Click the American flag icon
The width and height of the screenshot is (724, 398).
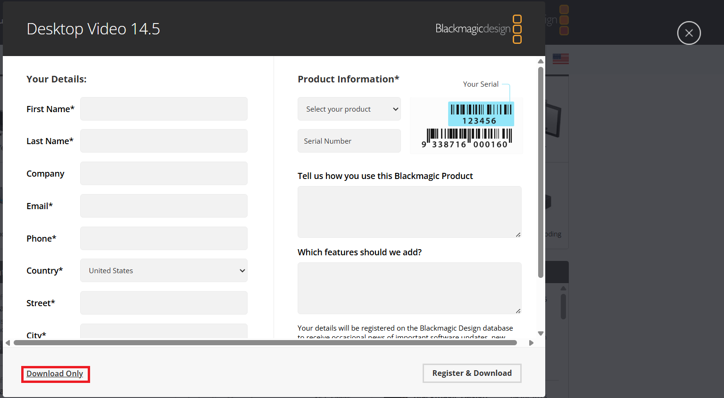click(x=561, y=58)
